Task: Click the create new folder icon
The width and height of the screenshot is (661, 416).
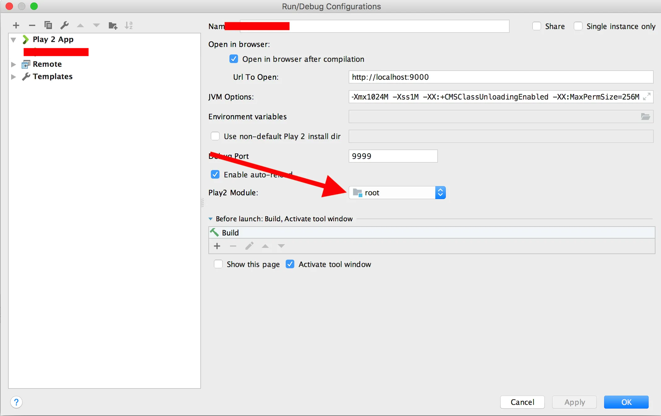Action: click(x=113, y=25)
